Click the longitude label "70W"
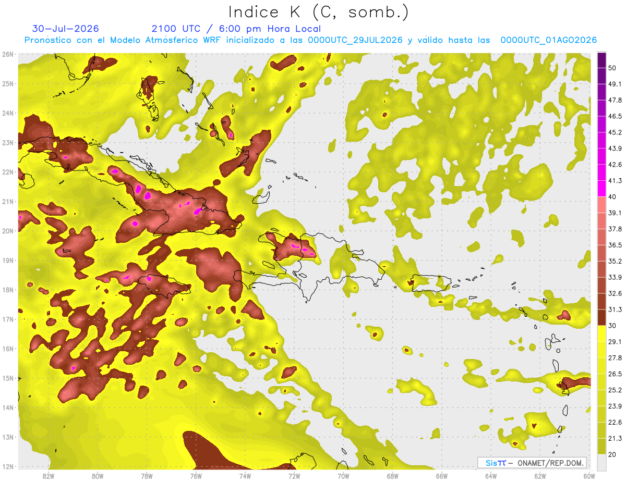Image resolution: width=626 pixels, height=483 pixels. point(343,476)
